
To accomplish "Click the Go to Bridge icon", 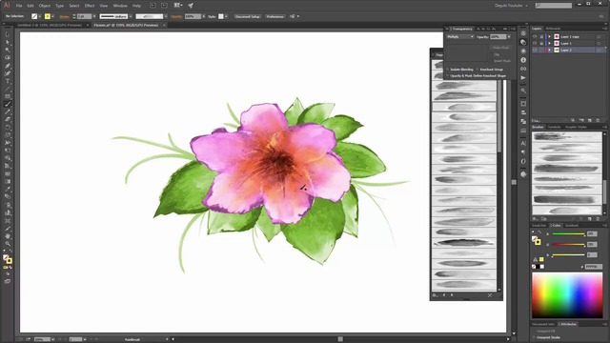I will click(x=152, y=6).
